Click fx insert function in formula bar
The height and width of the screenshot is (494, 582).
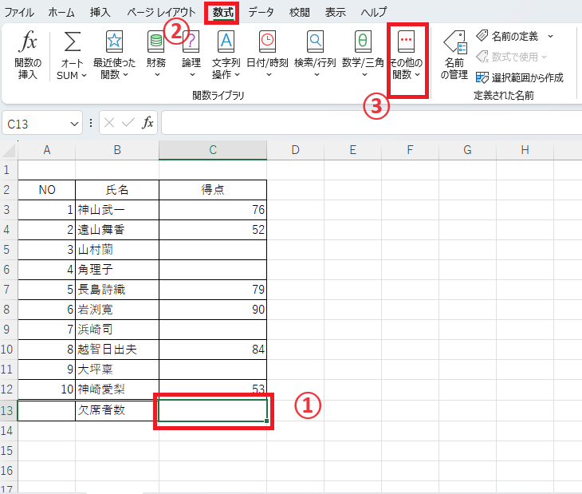pyautogui.click(x=147, y=122)
